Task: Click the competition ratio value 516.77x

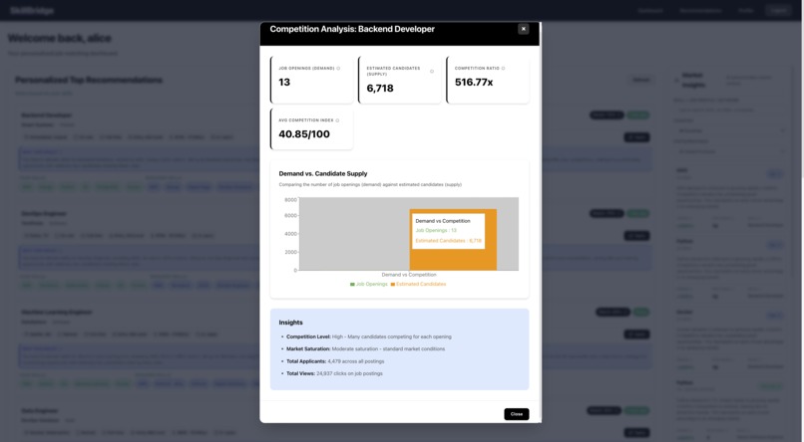Action: coord(474,82)
